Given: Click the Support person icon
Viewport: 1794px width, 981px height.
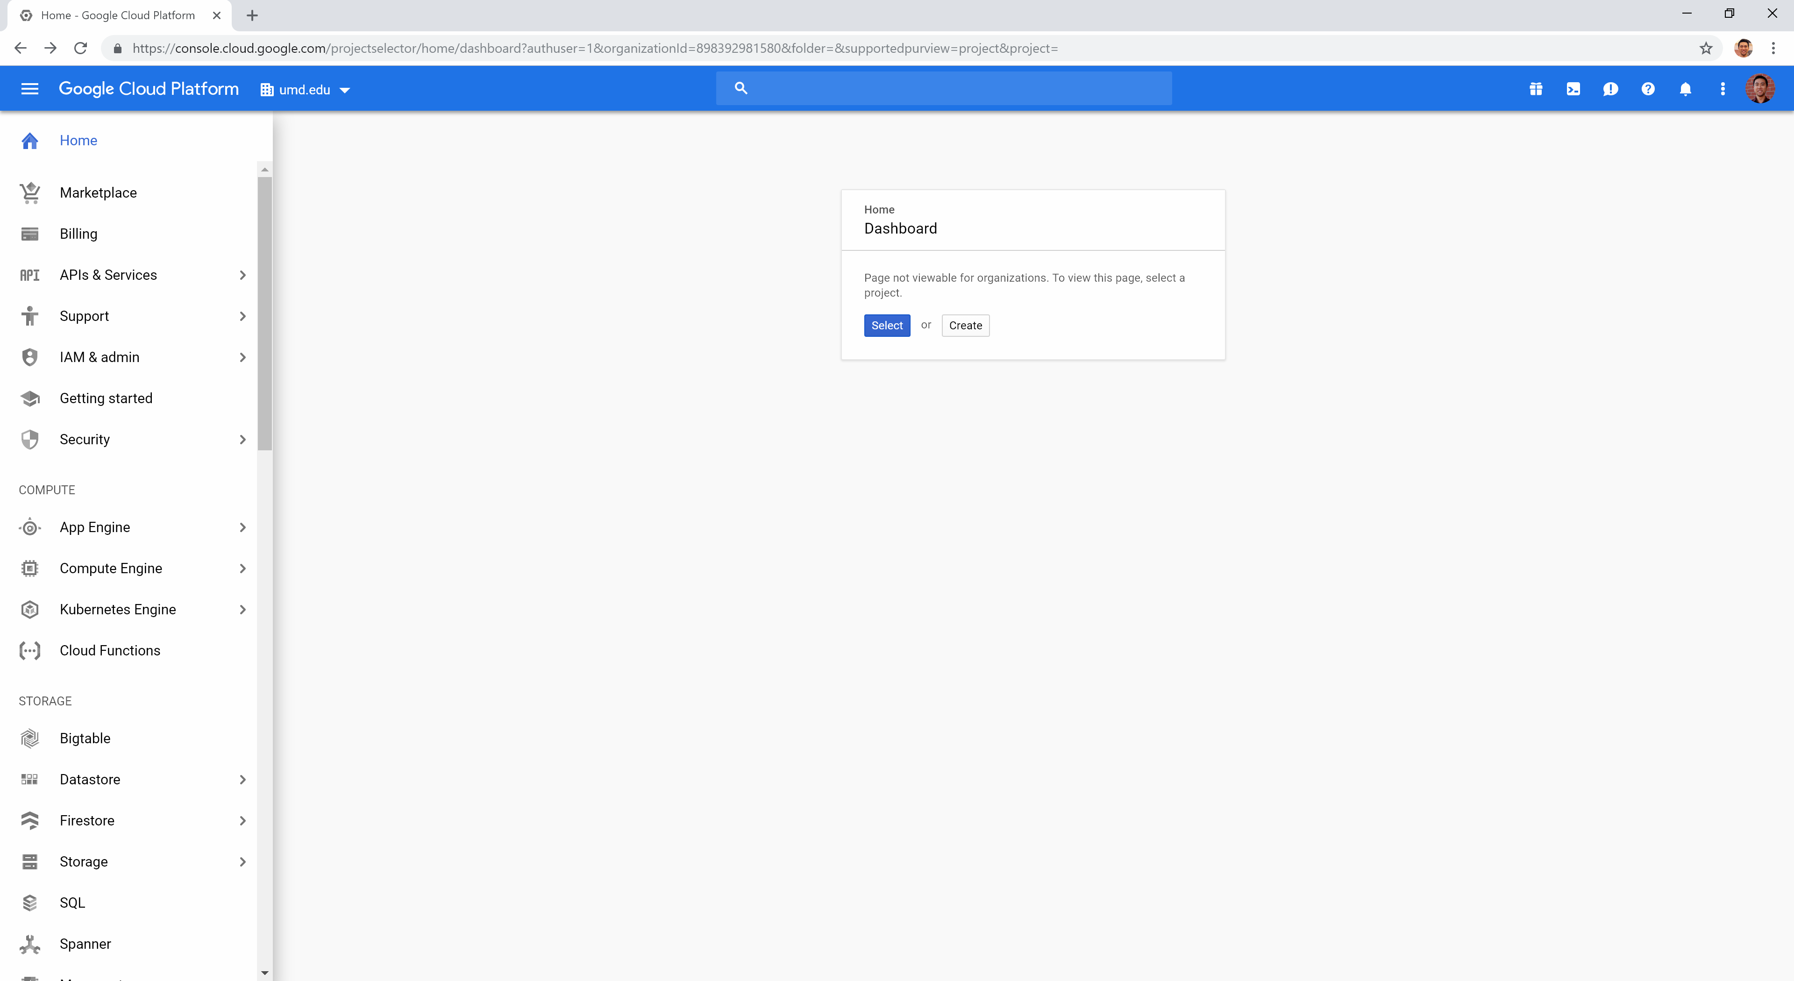Looking at the screenshot, I should (29, 316).
